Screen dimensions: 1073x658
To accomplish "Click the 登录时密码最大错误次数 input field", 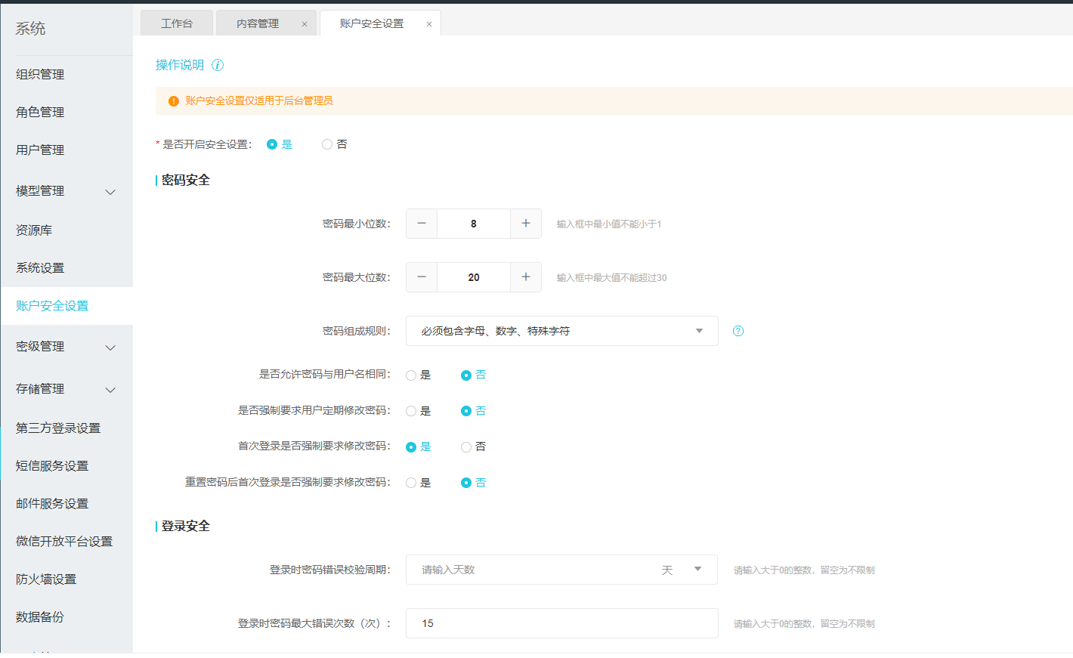I will pos(561,623).
